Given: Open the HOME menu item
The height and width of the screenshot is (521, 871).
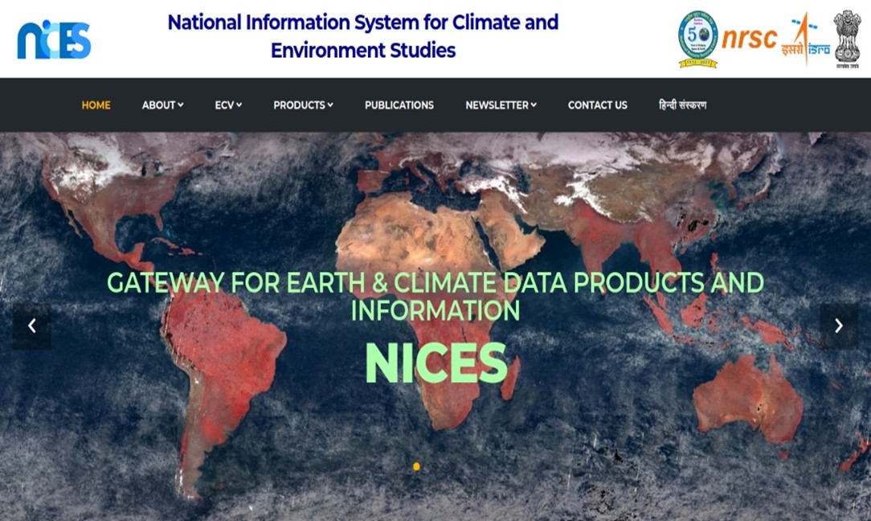Looking at the screenshot, I should (96, 105).
